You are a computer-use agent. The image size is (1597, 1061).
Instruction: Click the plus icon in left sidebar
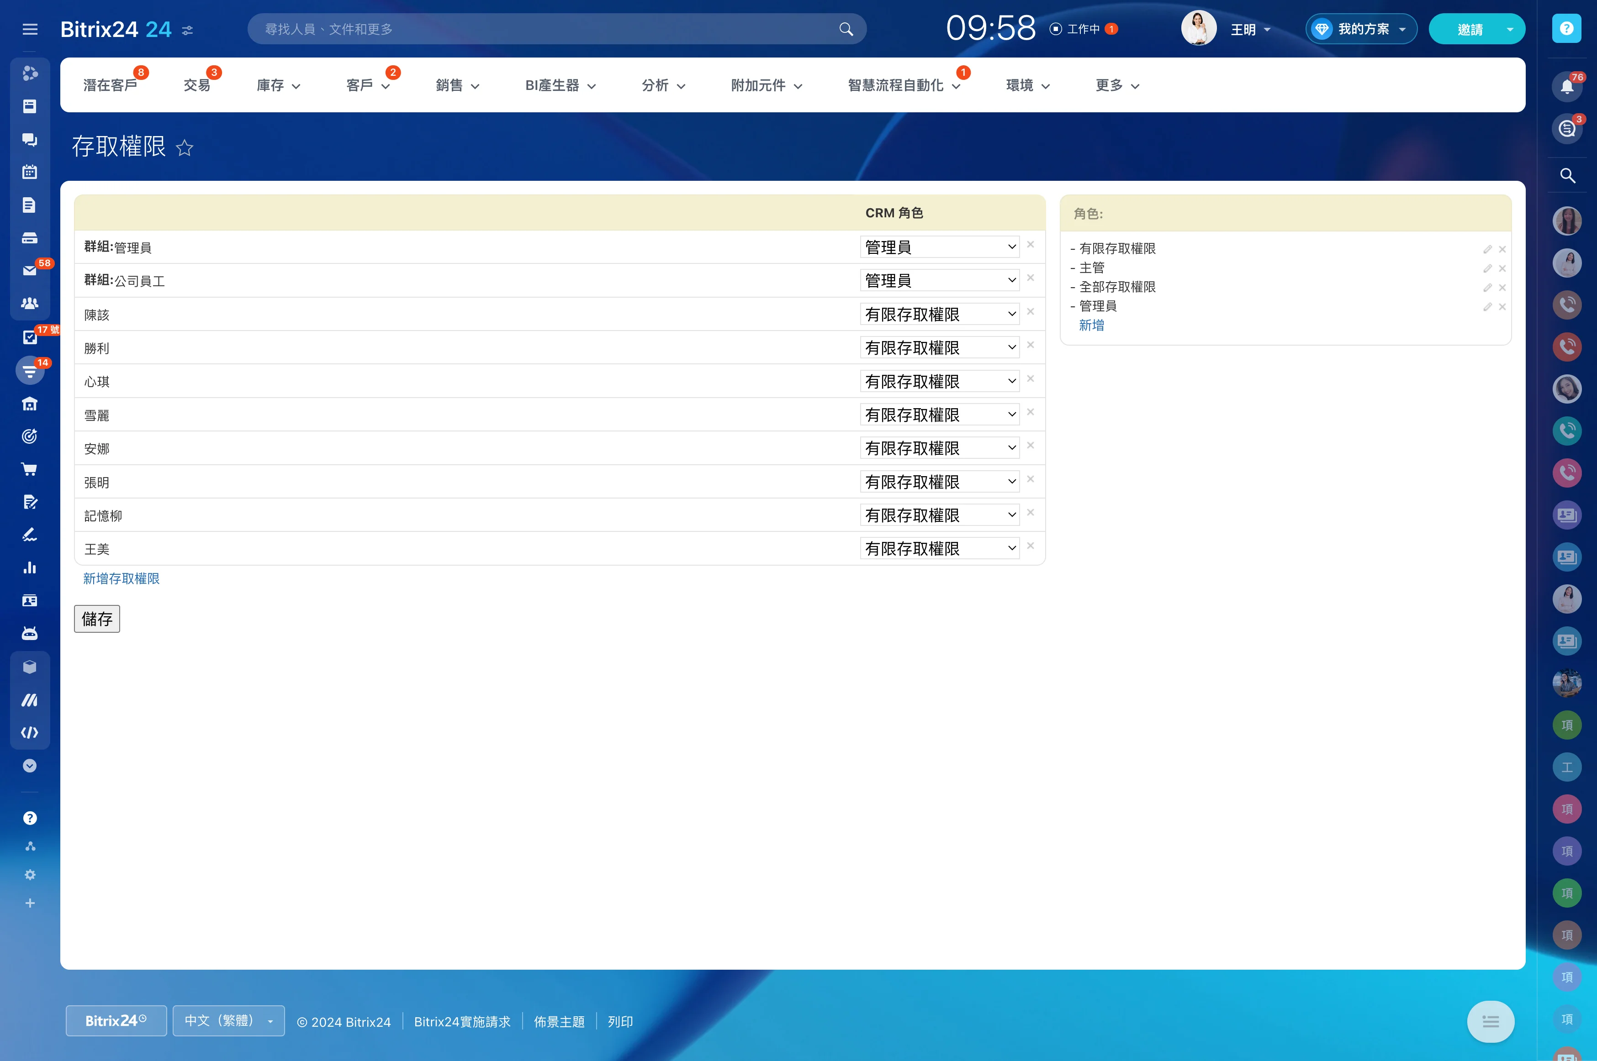[30, 903]
